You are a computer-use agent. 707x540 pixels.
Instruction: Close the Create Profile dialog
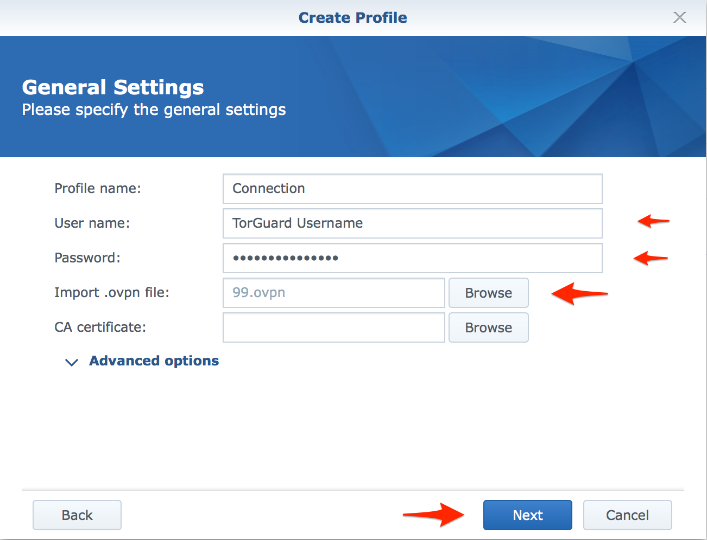(x=679, y=17)
